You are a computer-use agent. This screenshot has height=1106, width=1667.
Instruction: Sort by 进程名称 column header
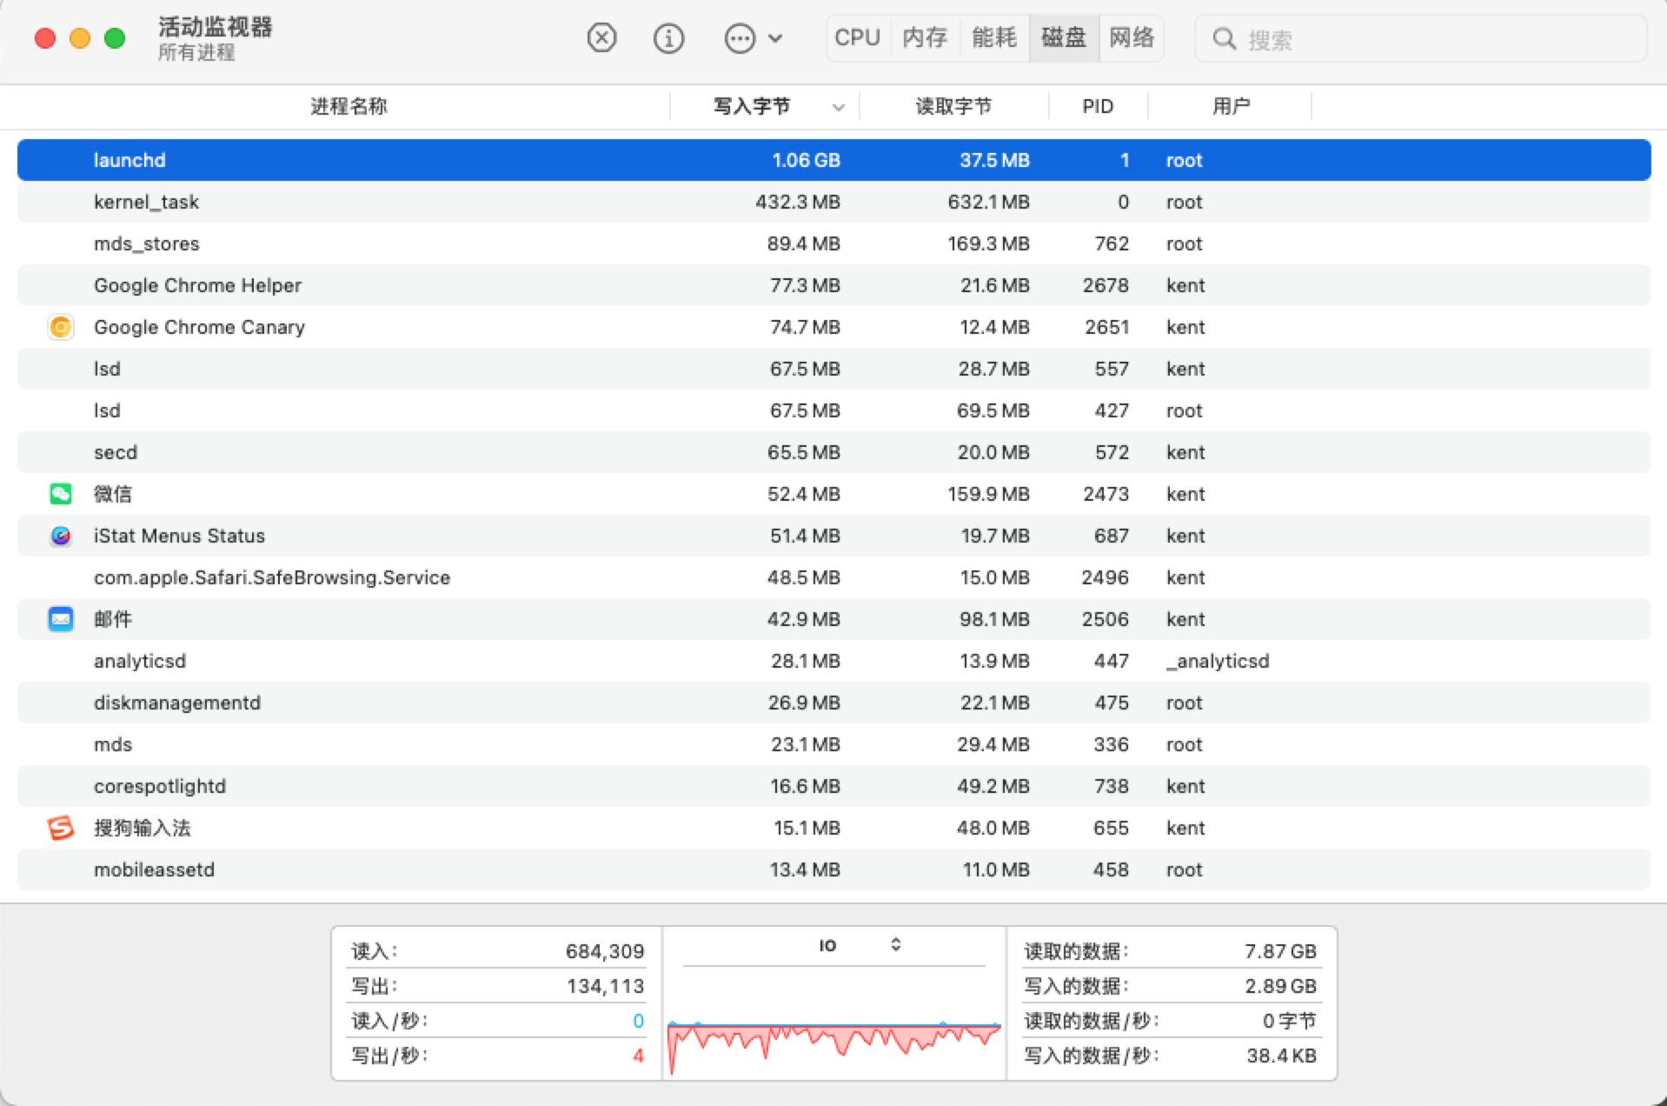tap(349, 106)
